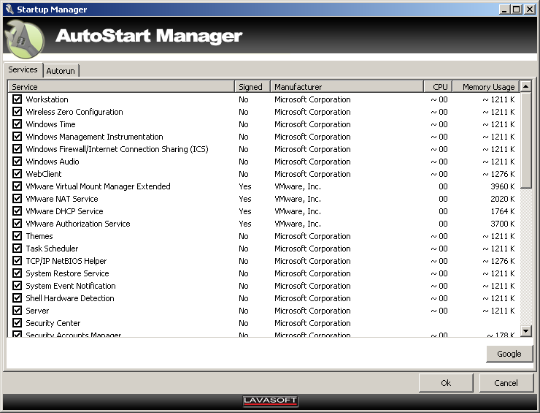
Task: Select the TCP/IP NetBIOS Helper name
Action: click(x=66, y=261)
